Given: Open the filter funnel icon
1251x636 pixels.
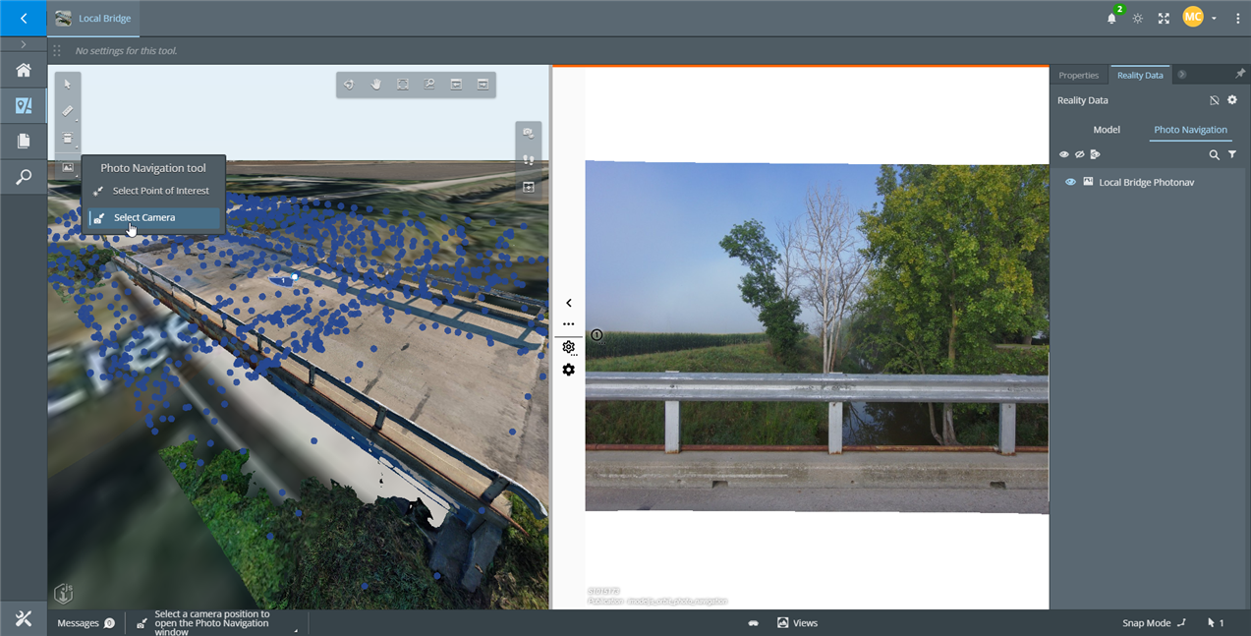Looking at the screenshot, I should click(1232, 154).
